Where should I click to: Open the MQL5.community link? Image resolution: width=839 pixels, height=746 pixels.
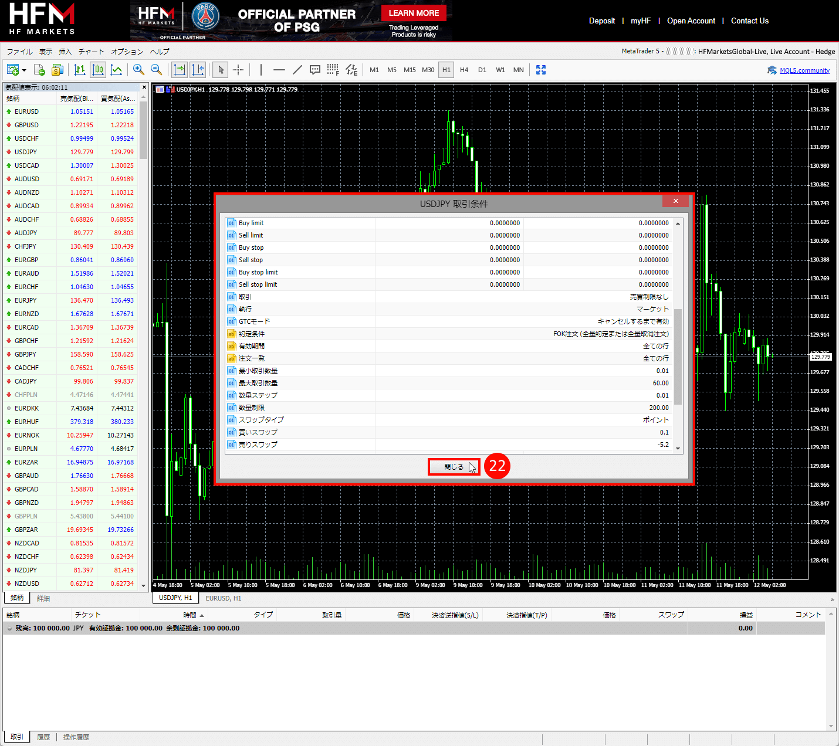point(804,70)
